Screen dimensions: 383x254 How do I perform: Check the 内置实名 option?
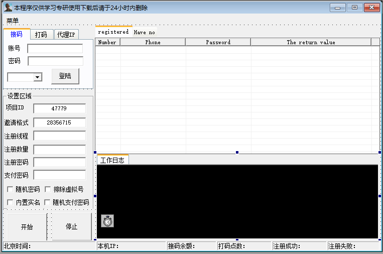11,202
